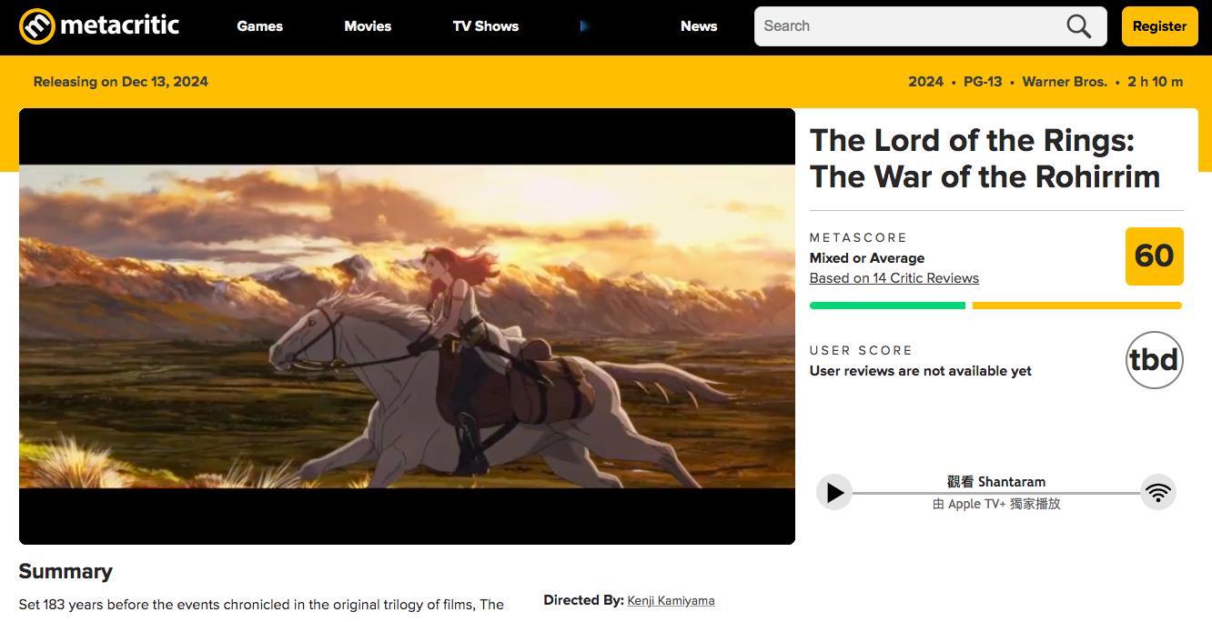The height and width of the screenshot is (622, 1212).
Task: Click the metacritic wordmark text
Action: [120, 25]
